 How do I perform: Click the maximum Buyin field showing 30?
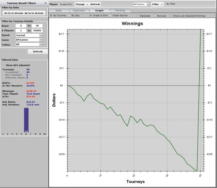click(x=37, y=26)
